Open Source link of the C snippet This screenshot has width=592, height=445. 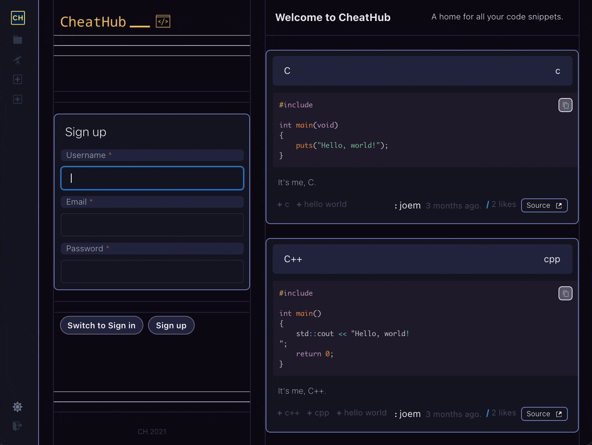[544, 205]
